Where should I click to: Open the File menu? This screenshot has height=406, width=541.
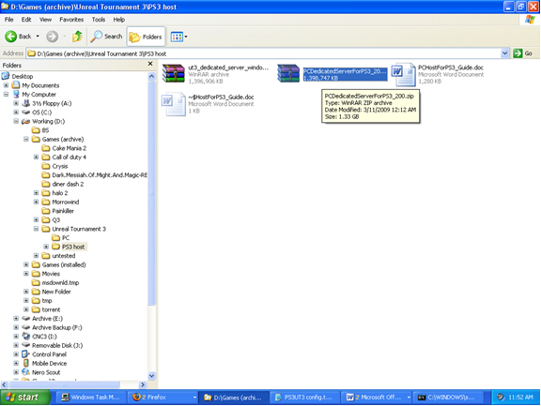pyautogui.click(x=9, y=20)
